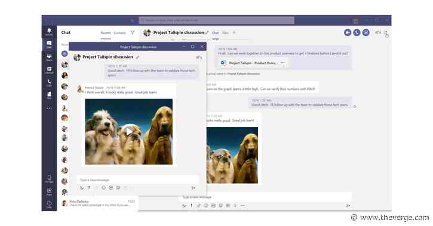Viewport: 433px width, 226px height.
Task: Open the Project Tailspin Product Overview attachment
Action: pyautogui.click(x=253, y=63)
